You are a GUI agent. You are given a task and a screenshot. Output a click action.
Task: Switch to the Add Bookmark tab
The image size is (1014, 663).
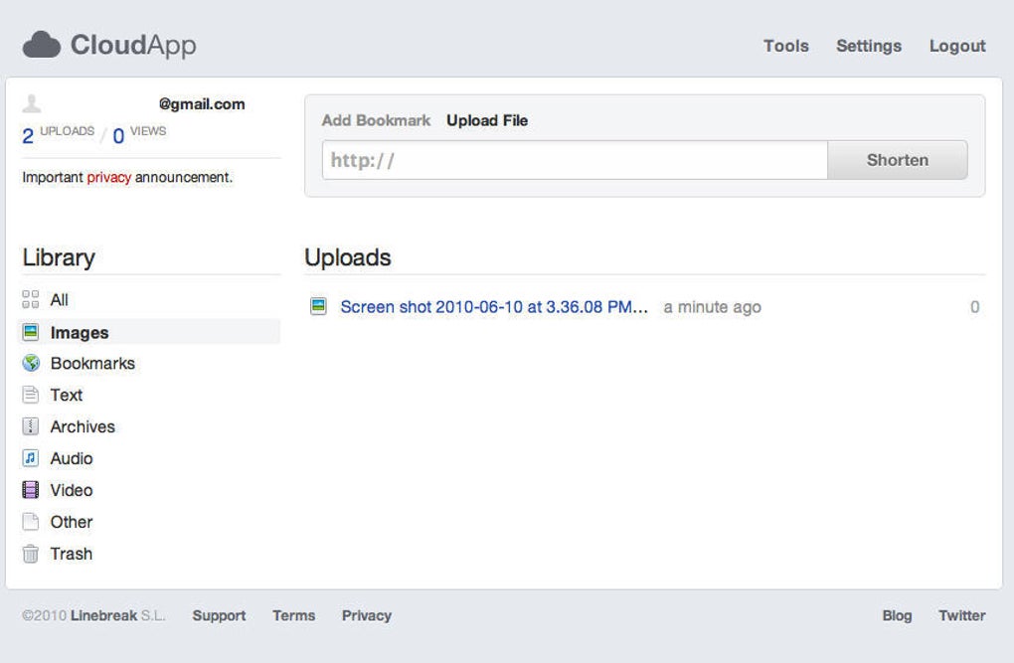click(x=376, y=120)
